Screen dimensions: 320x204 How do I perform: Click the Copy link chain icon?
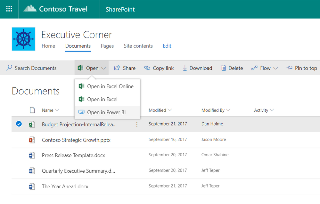pyautogui.click(x=147, y=68)
